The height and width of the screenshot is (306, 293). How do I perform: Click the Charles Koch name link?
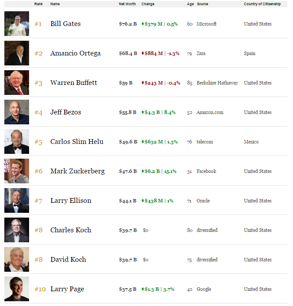71,230
